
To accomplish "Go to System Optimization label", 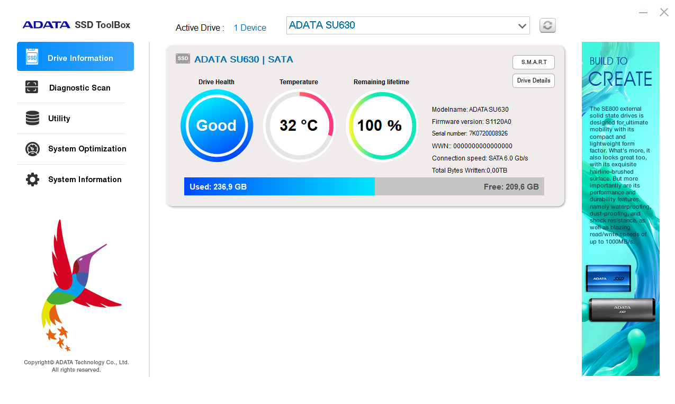I will [x=87, y=149].
